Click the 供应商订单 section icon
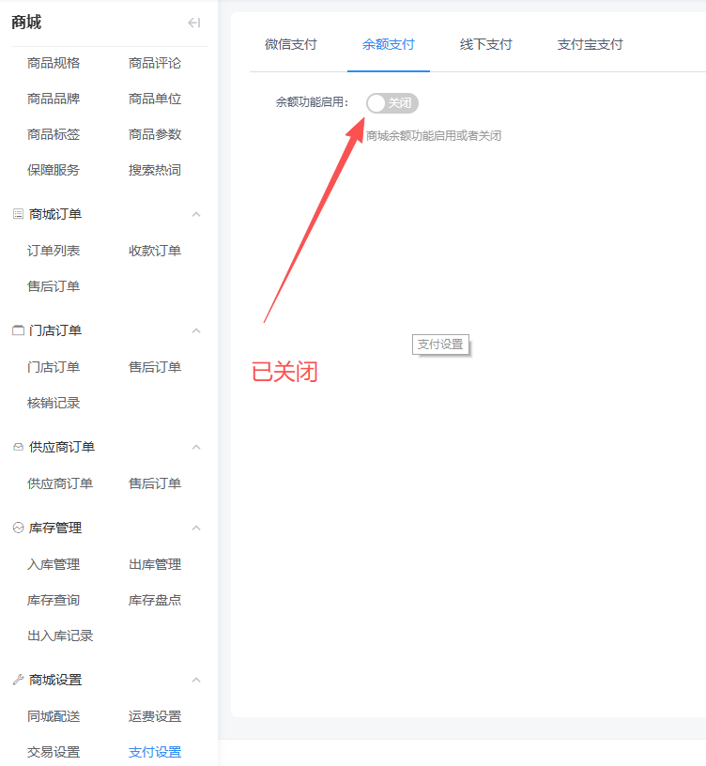The image size is (706, 766). [18, 447]
